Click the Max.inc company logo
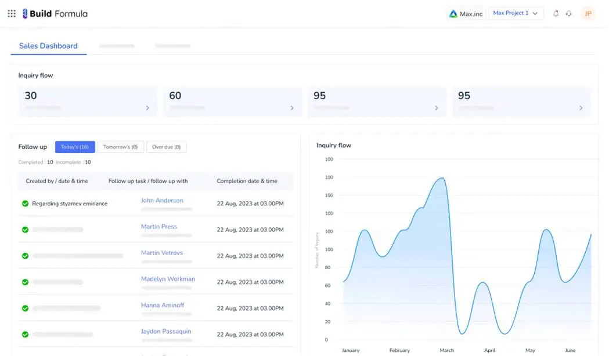This screenshot has width=609, height=356. tap(453, 14)
